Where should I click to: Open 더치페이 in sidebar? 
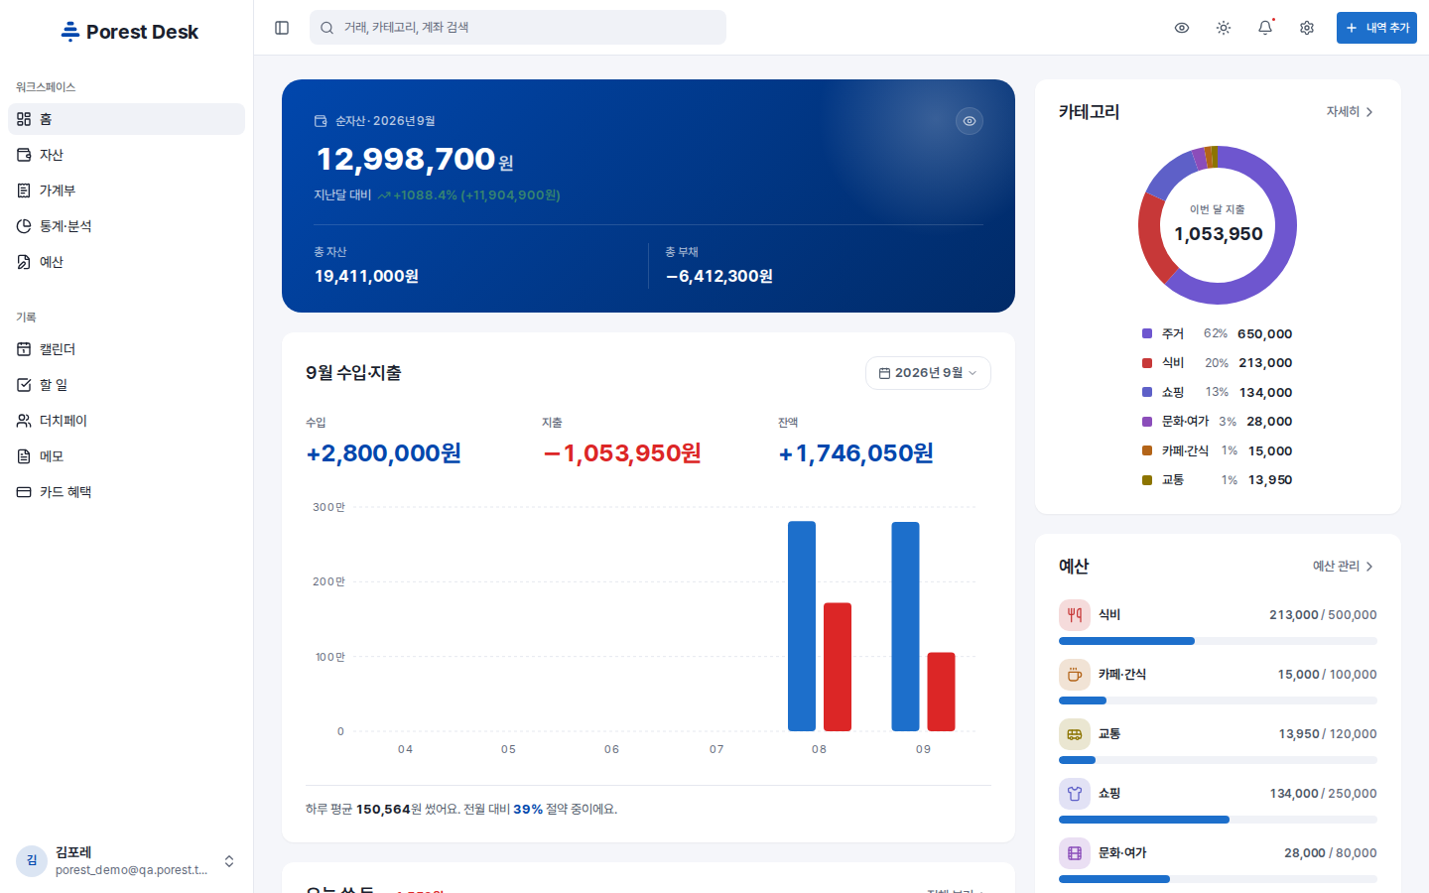[126, 421]
